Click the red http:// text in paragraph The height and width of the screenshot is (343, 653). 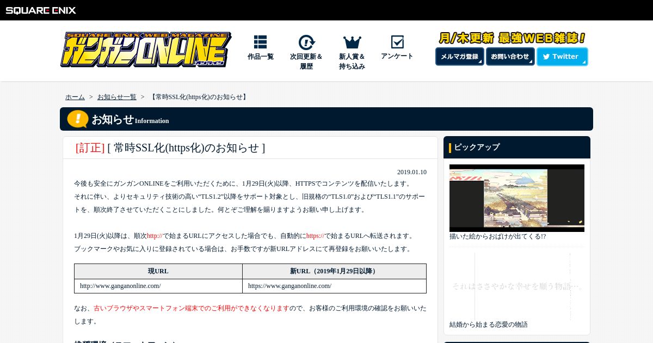coord(155,236)
